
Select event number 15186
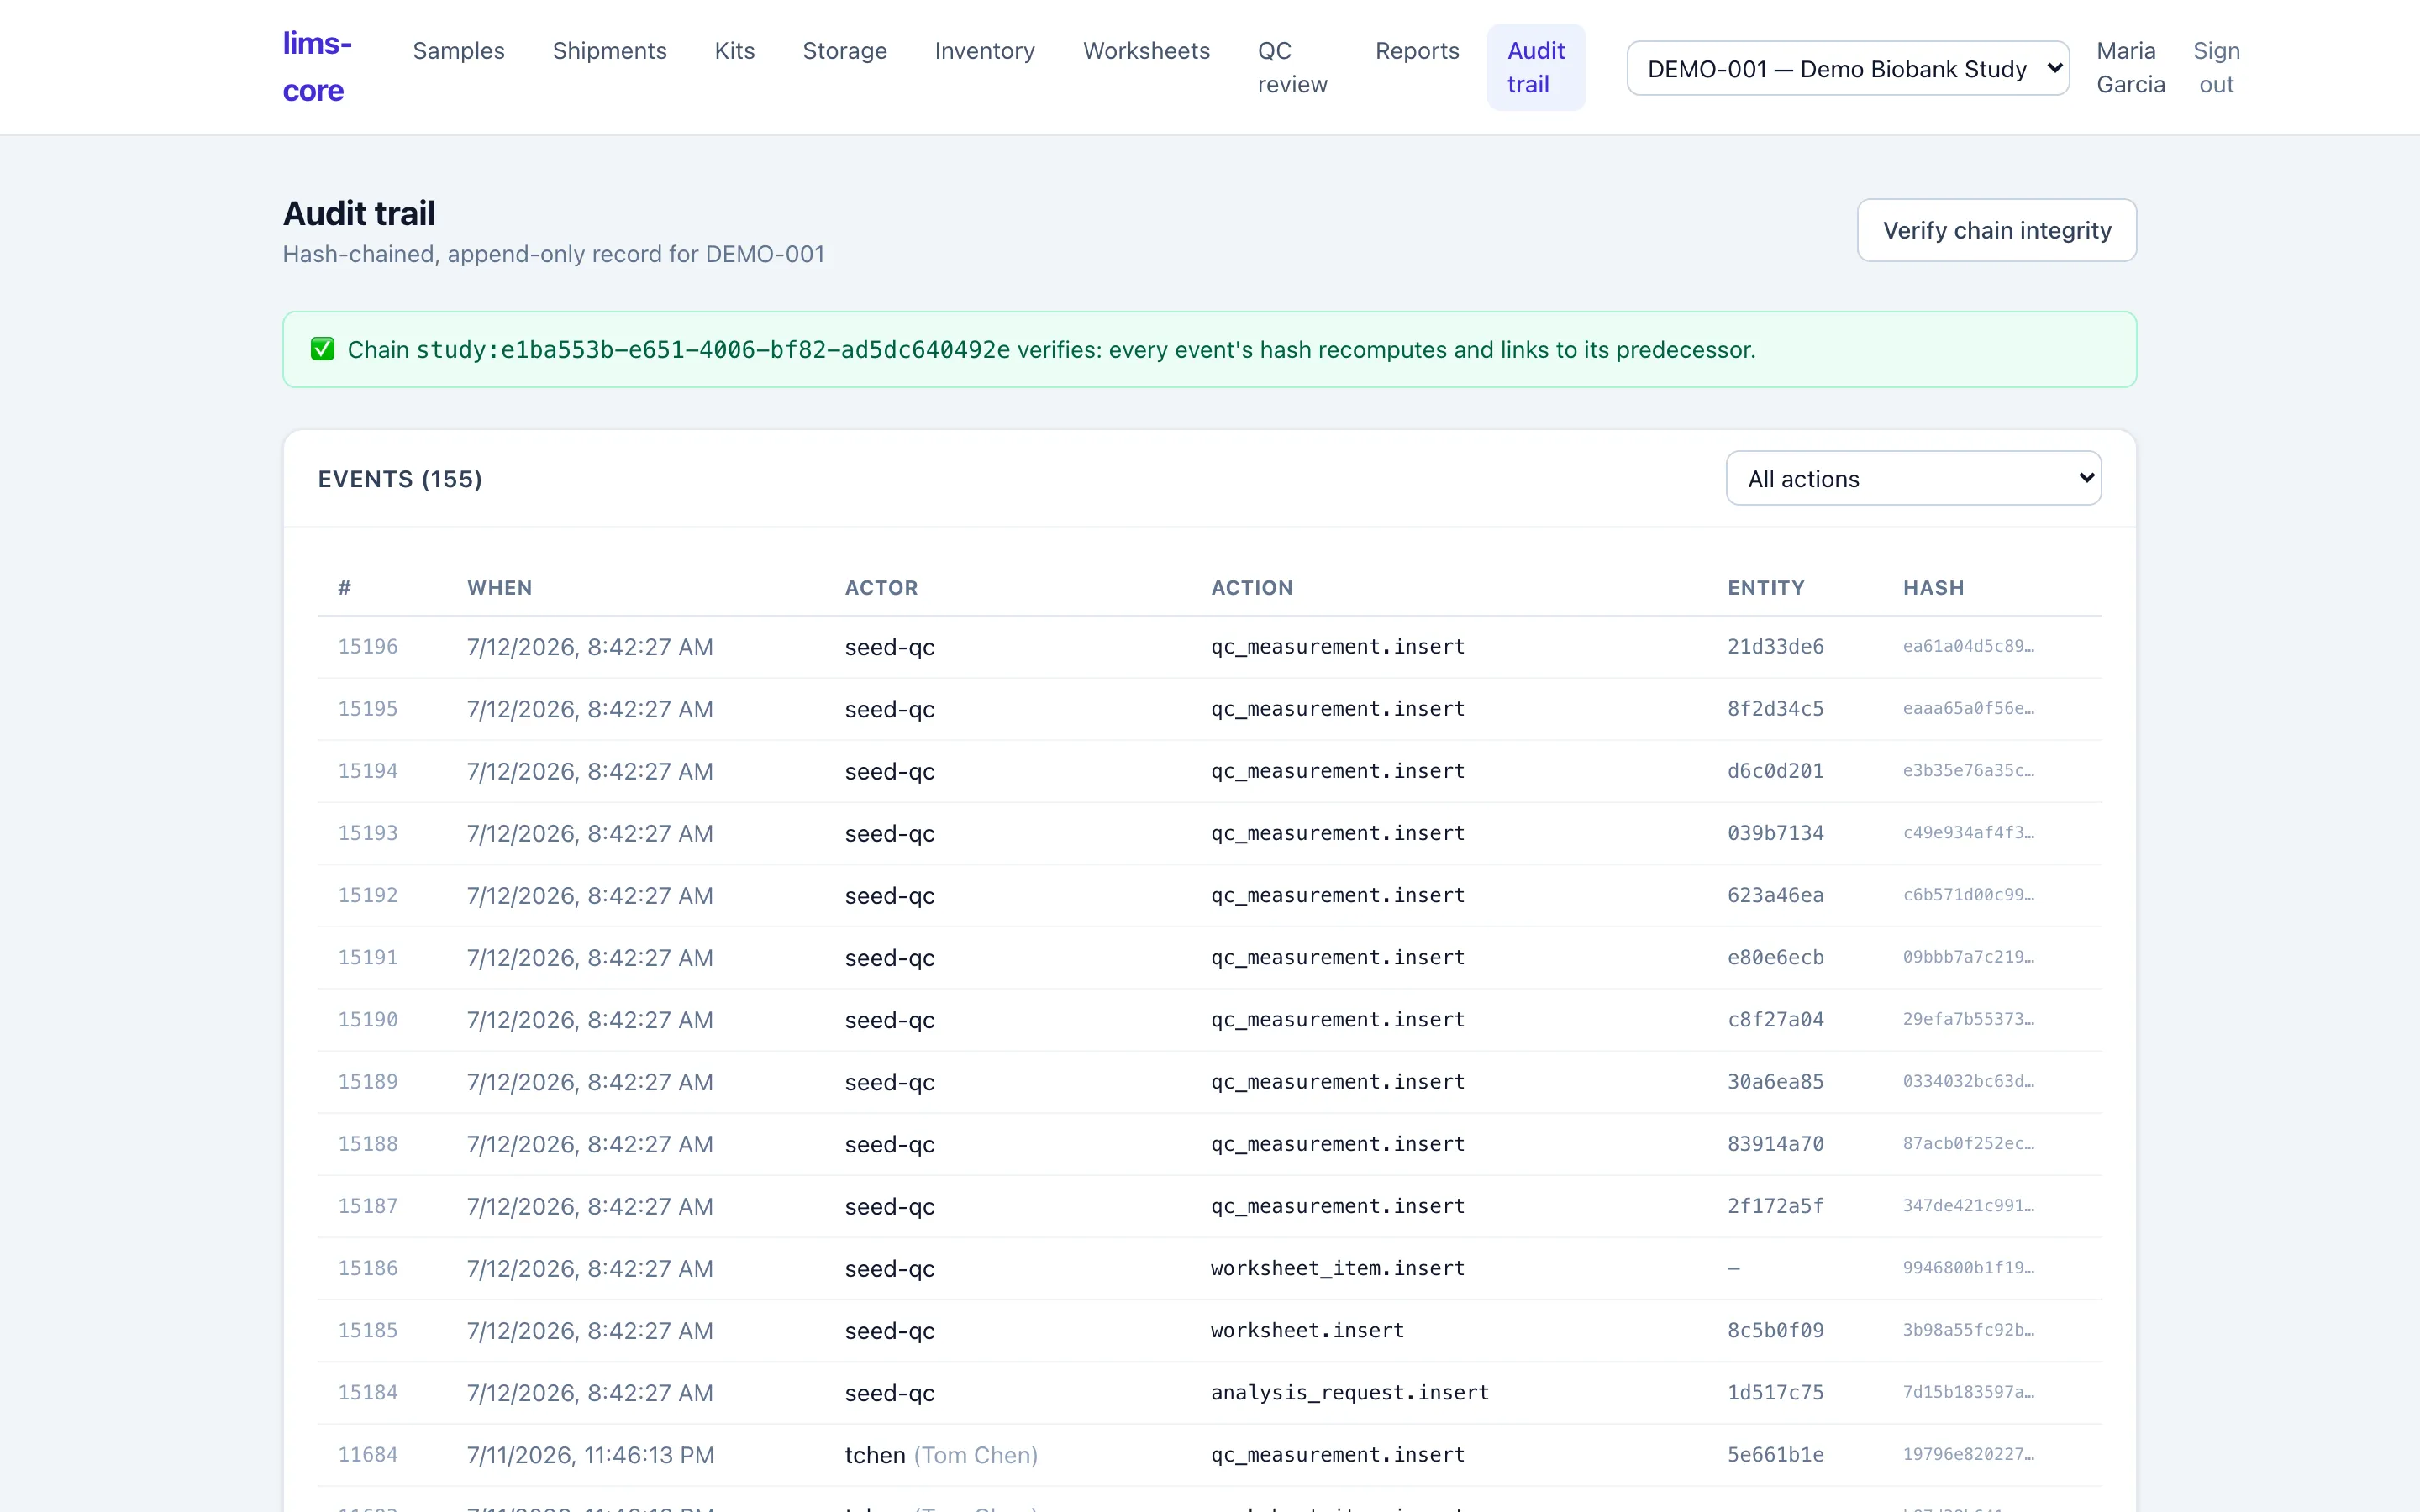(x=368, y=1268)
